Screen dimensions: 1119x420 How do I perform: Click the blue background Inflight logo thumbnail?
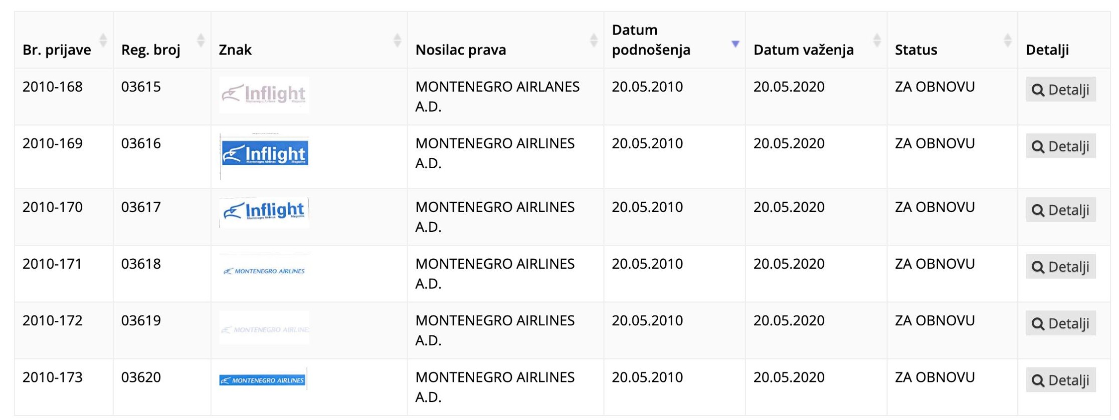264,155
